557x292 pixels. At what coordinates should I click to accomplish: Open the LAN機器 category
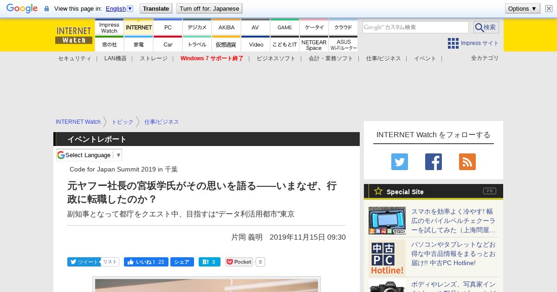[115, 58]
